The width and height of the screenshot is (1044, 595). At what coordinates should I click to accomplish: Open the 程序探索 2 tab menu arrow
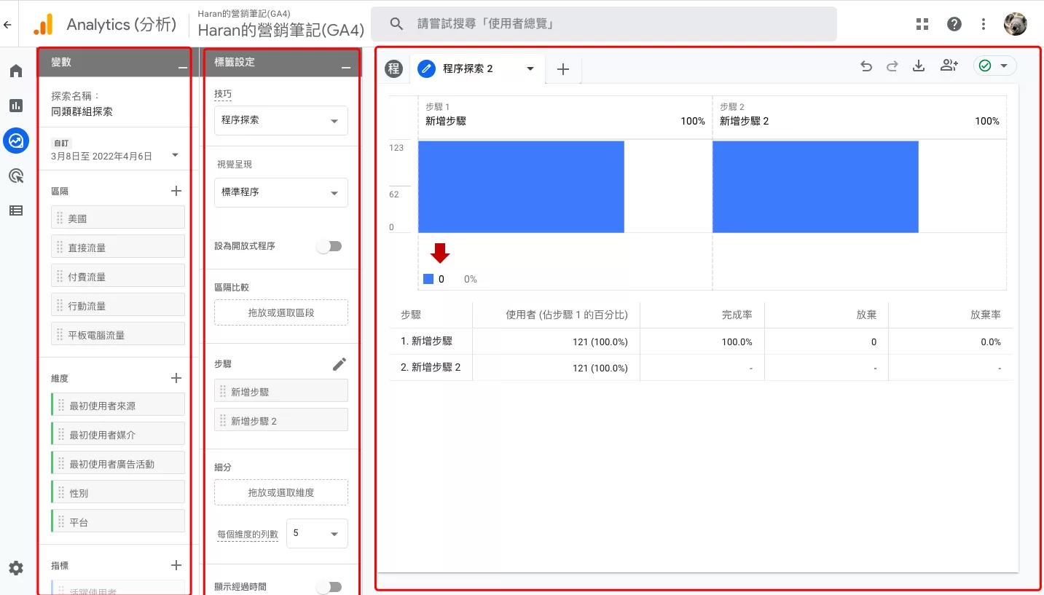point(530,68)
